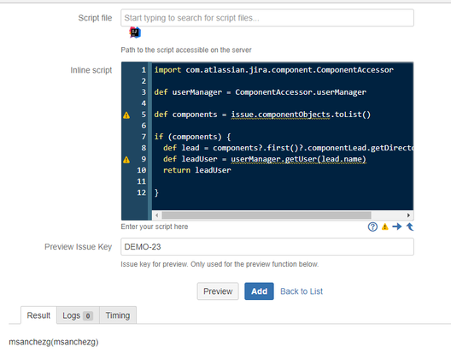451x359 pixels.
Task: Focus the Script file search field
Action: 267,18
